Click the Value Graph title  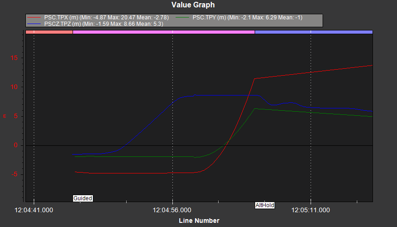[x=193, y=5]
